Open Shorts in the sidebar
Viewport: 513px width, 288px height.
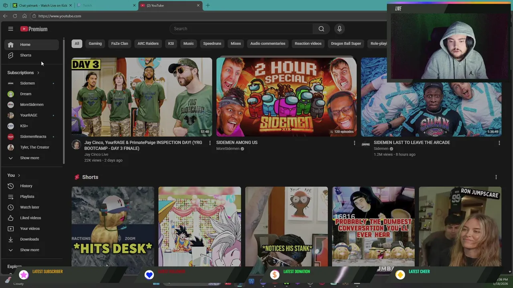32,55
